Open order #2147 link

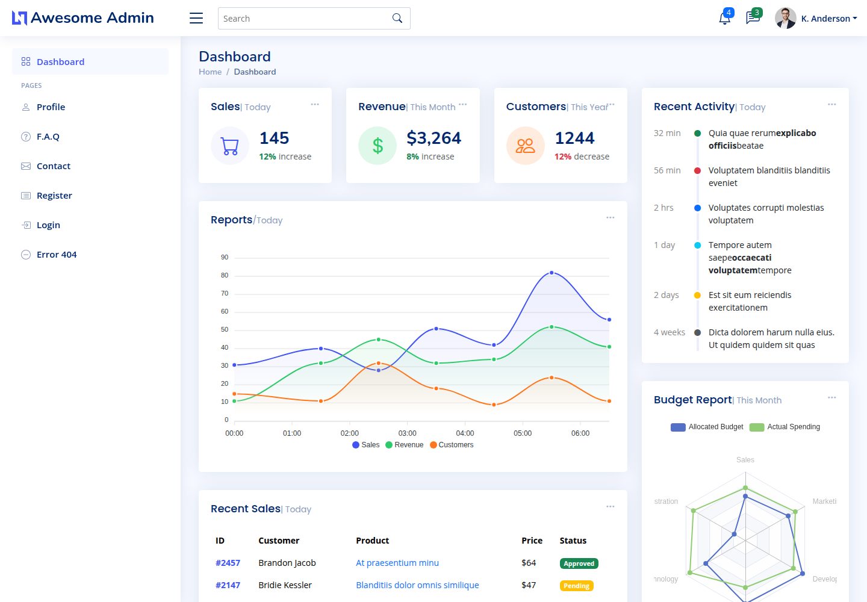click(x=228, y=585)
